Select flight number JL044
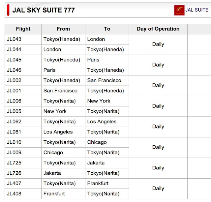Viewport: 211px width, 202px height. 14,49
